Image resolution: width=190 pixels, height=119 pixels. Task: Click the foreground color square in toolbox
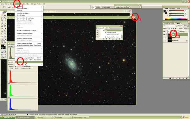coord(3,46)
